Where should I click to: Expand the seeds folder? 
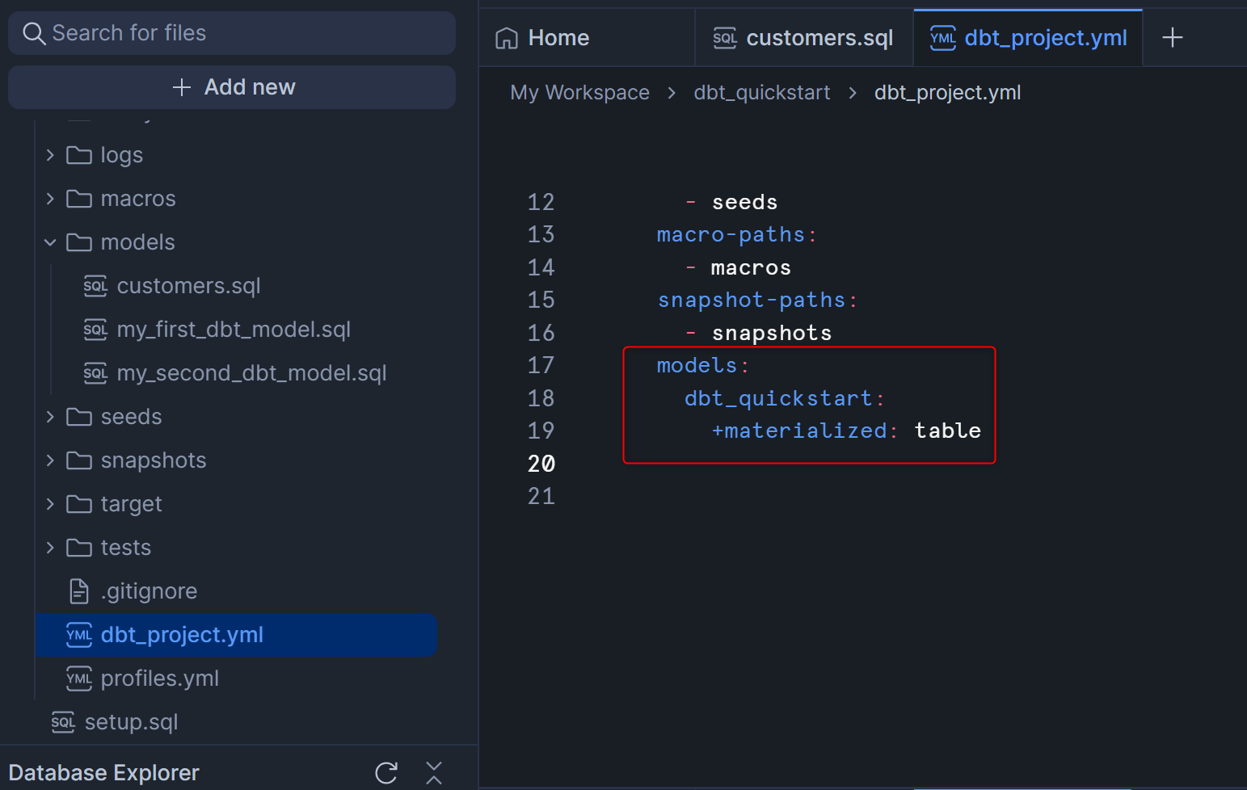(x=50, y=417)
